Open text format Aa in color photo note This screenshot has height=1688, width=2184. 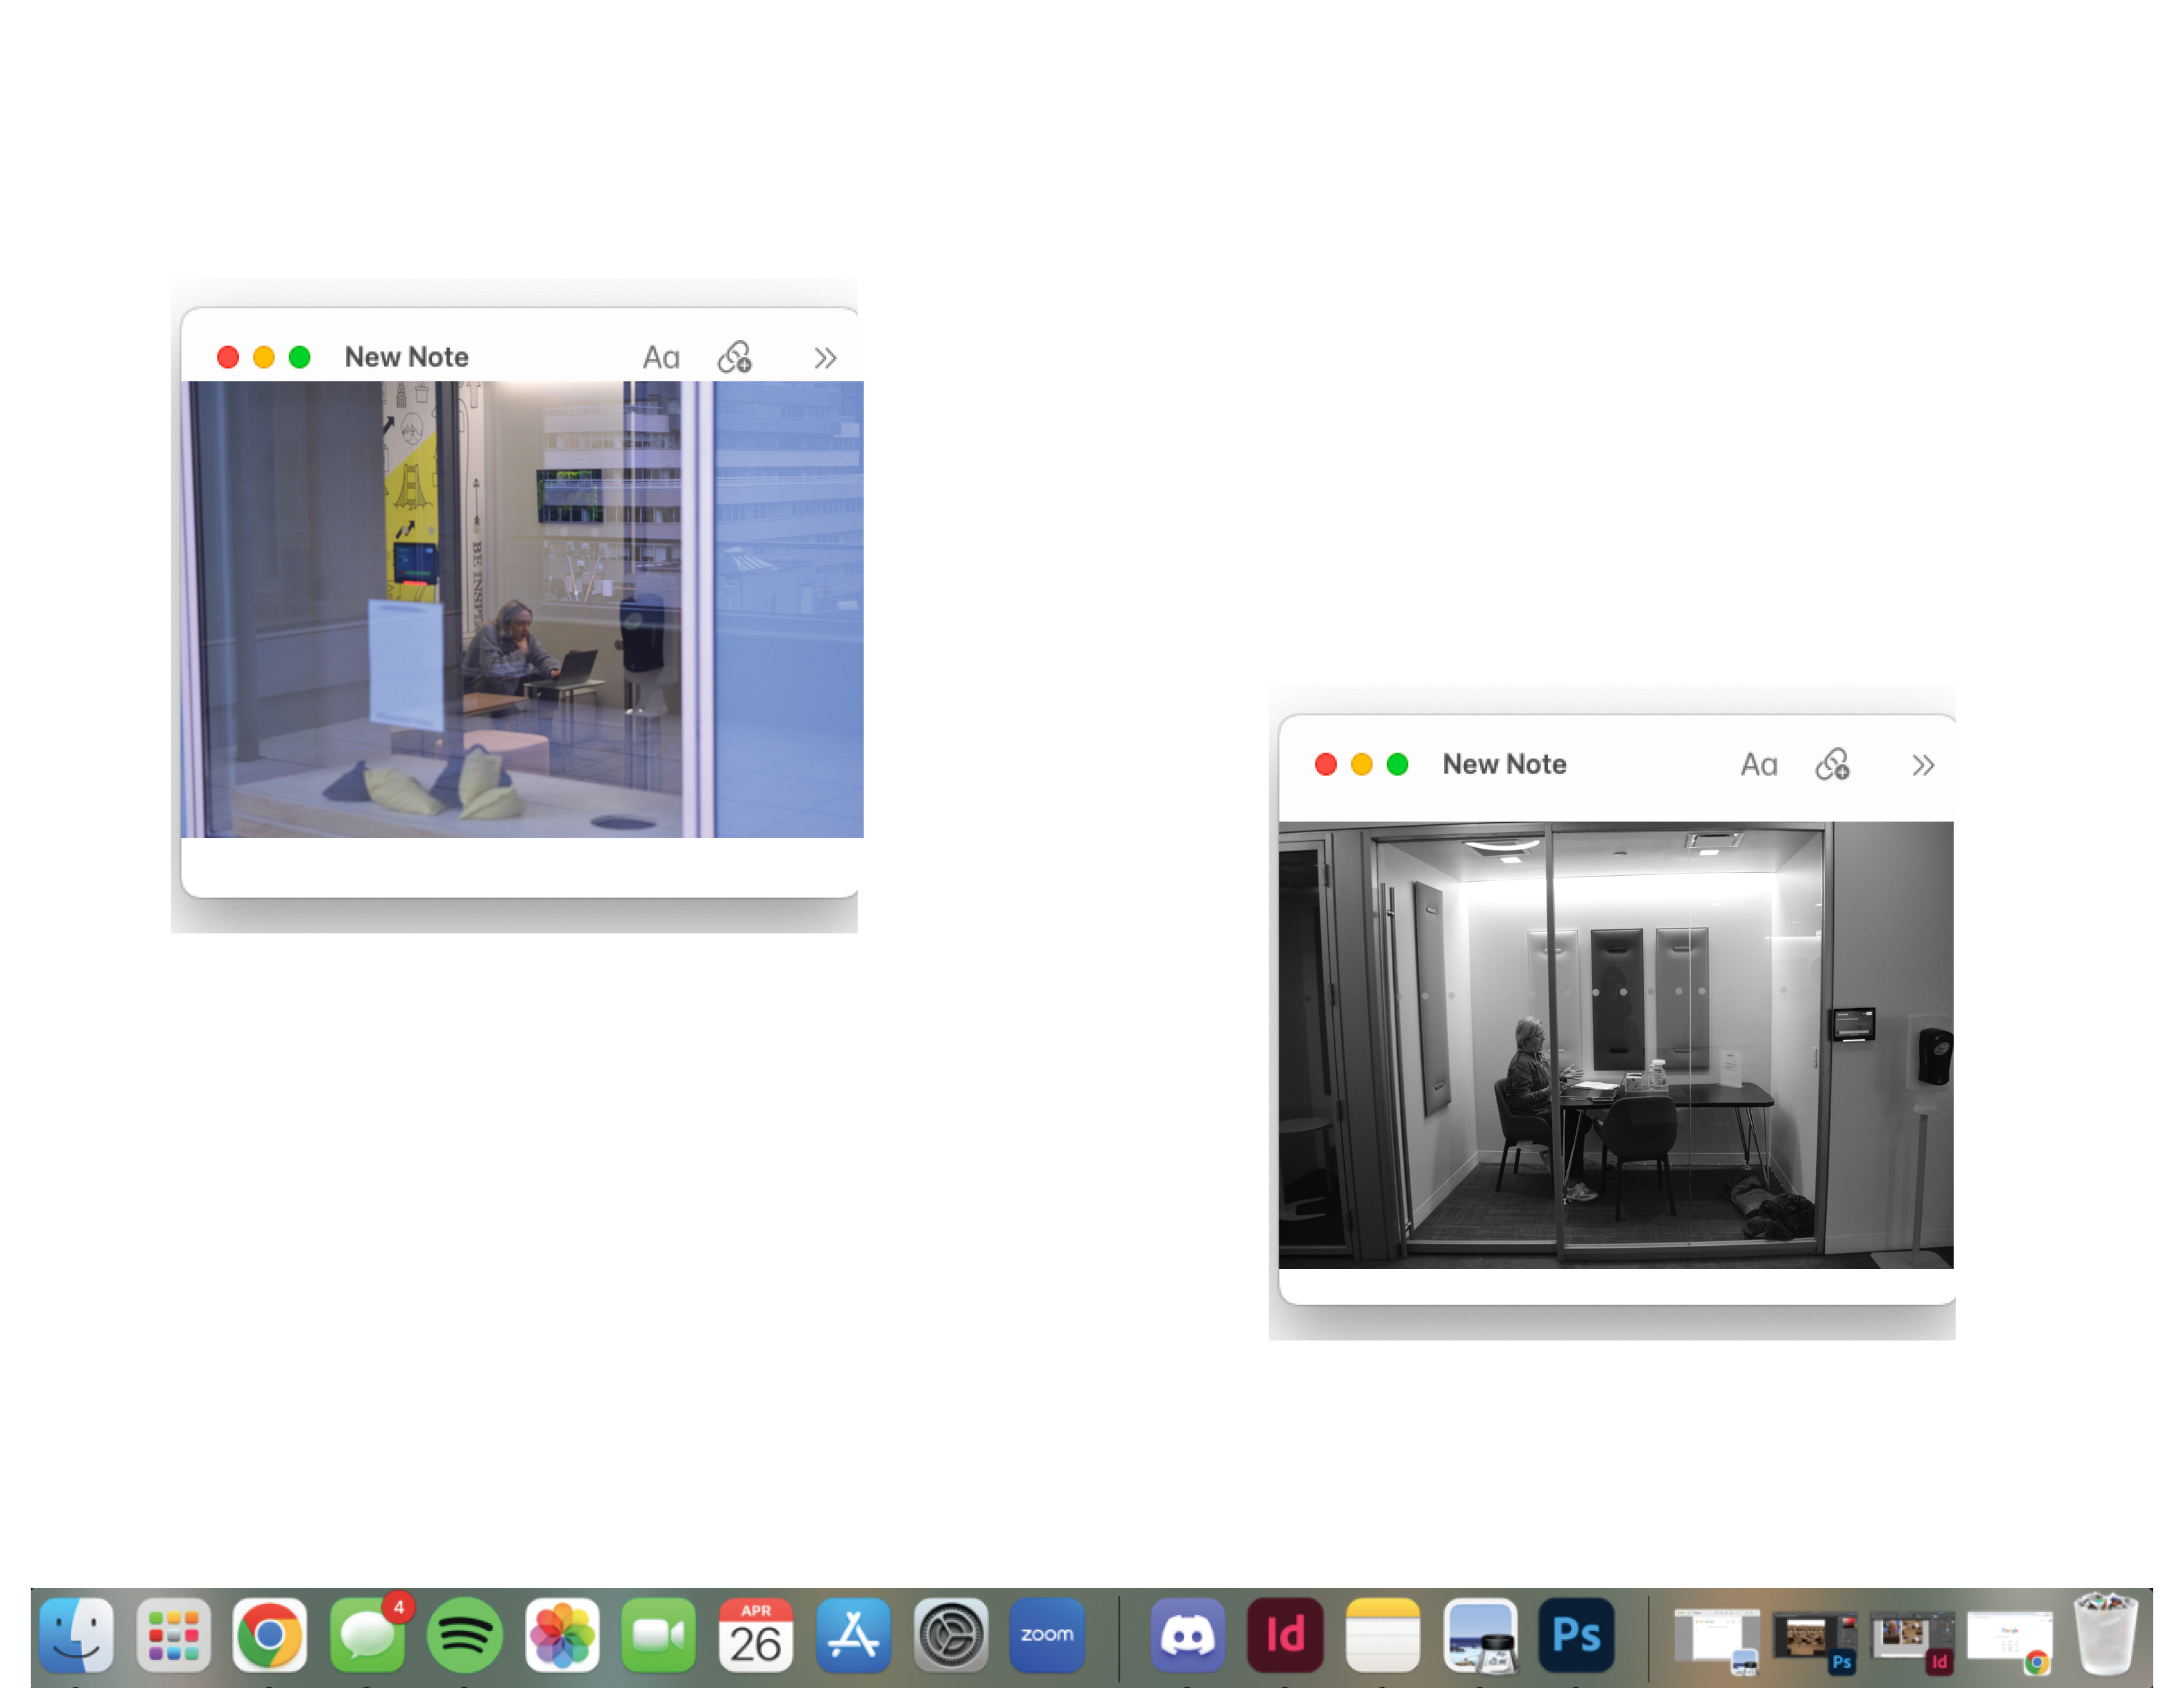click(660, 357)
